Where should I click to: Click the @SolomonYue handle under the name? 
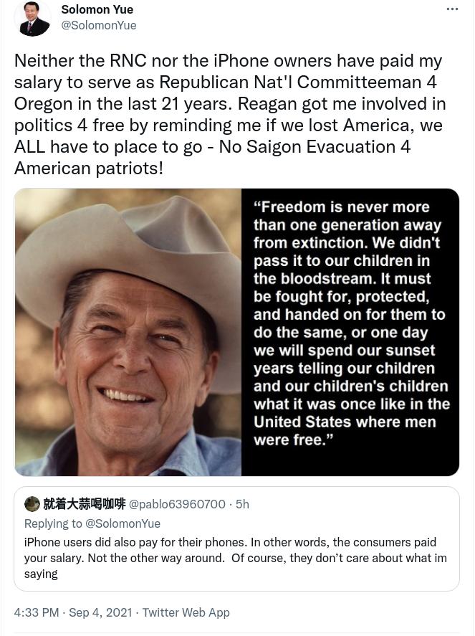click(x=98, y=25)
